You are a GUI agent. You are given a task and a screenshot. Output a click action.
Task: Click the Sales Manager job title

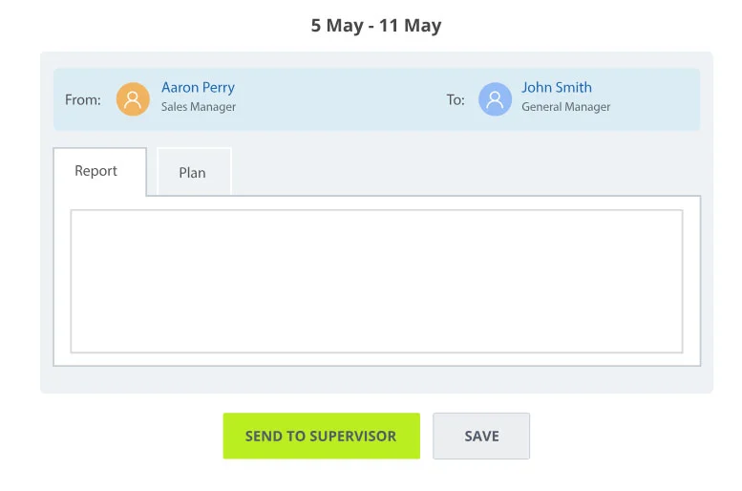click(199, 107)
